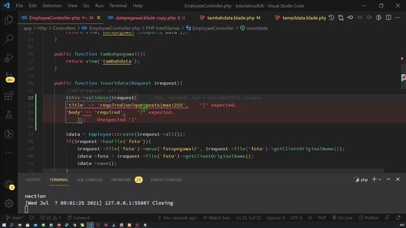Switch to tambahdata.blade.php tab
Image resolution: width=406 pixels, height=228 pixels.
[x=230, y=18]
